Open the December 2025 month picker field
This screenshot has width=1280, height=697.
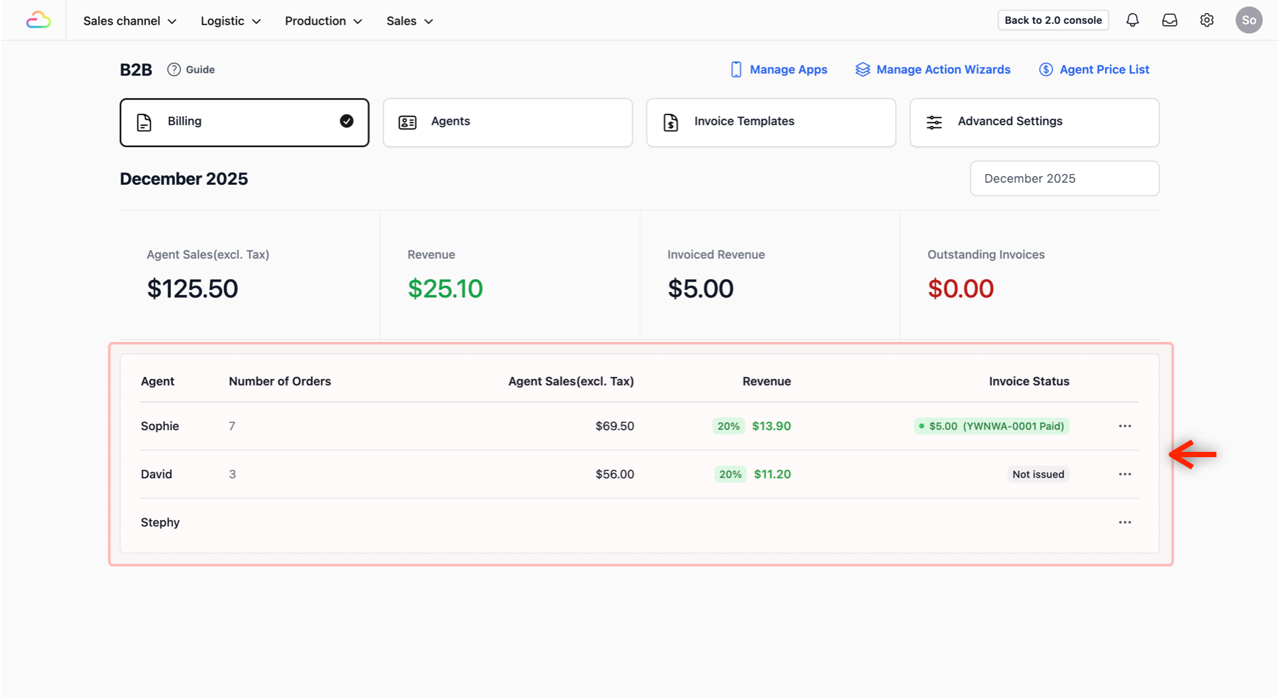coord(1064,179)
